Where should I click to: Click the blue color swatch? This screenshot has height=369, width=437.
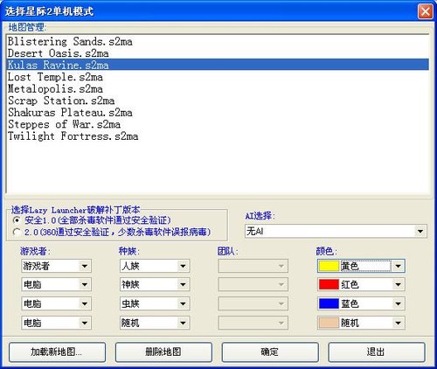pyautogui.click(x=329, y=303)
